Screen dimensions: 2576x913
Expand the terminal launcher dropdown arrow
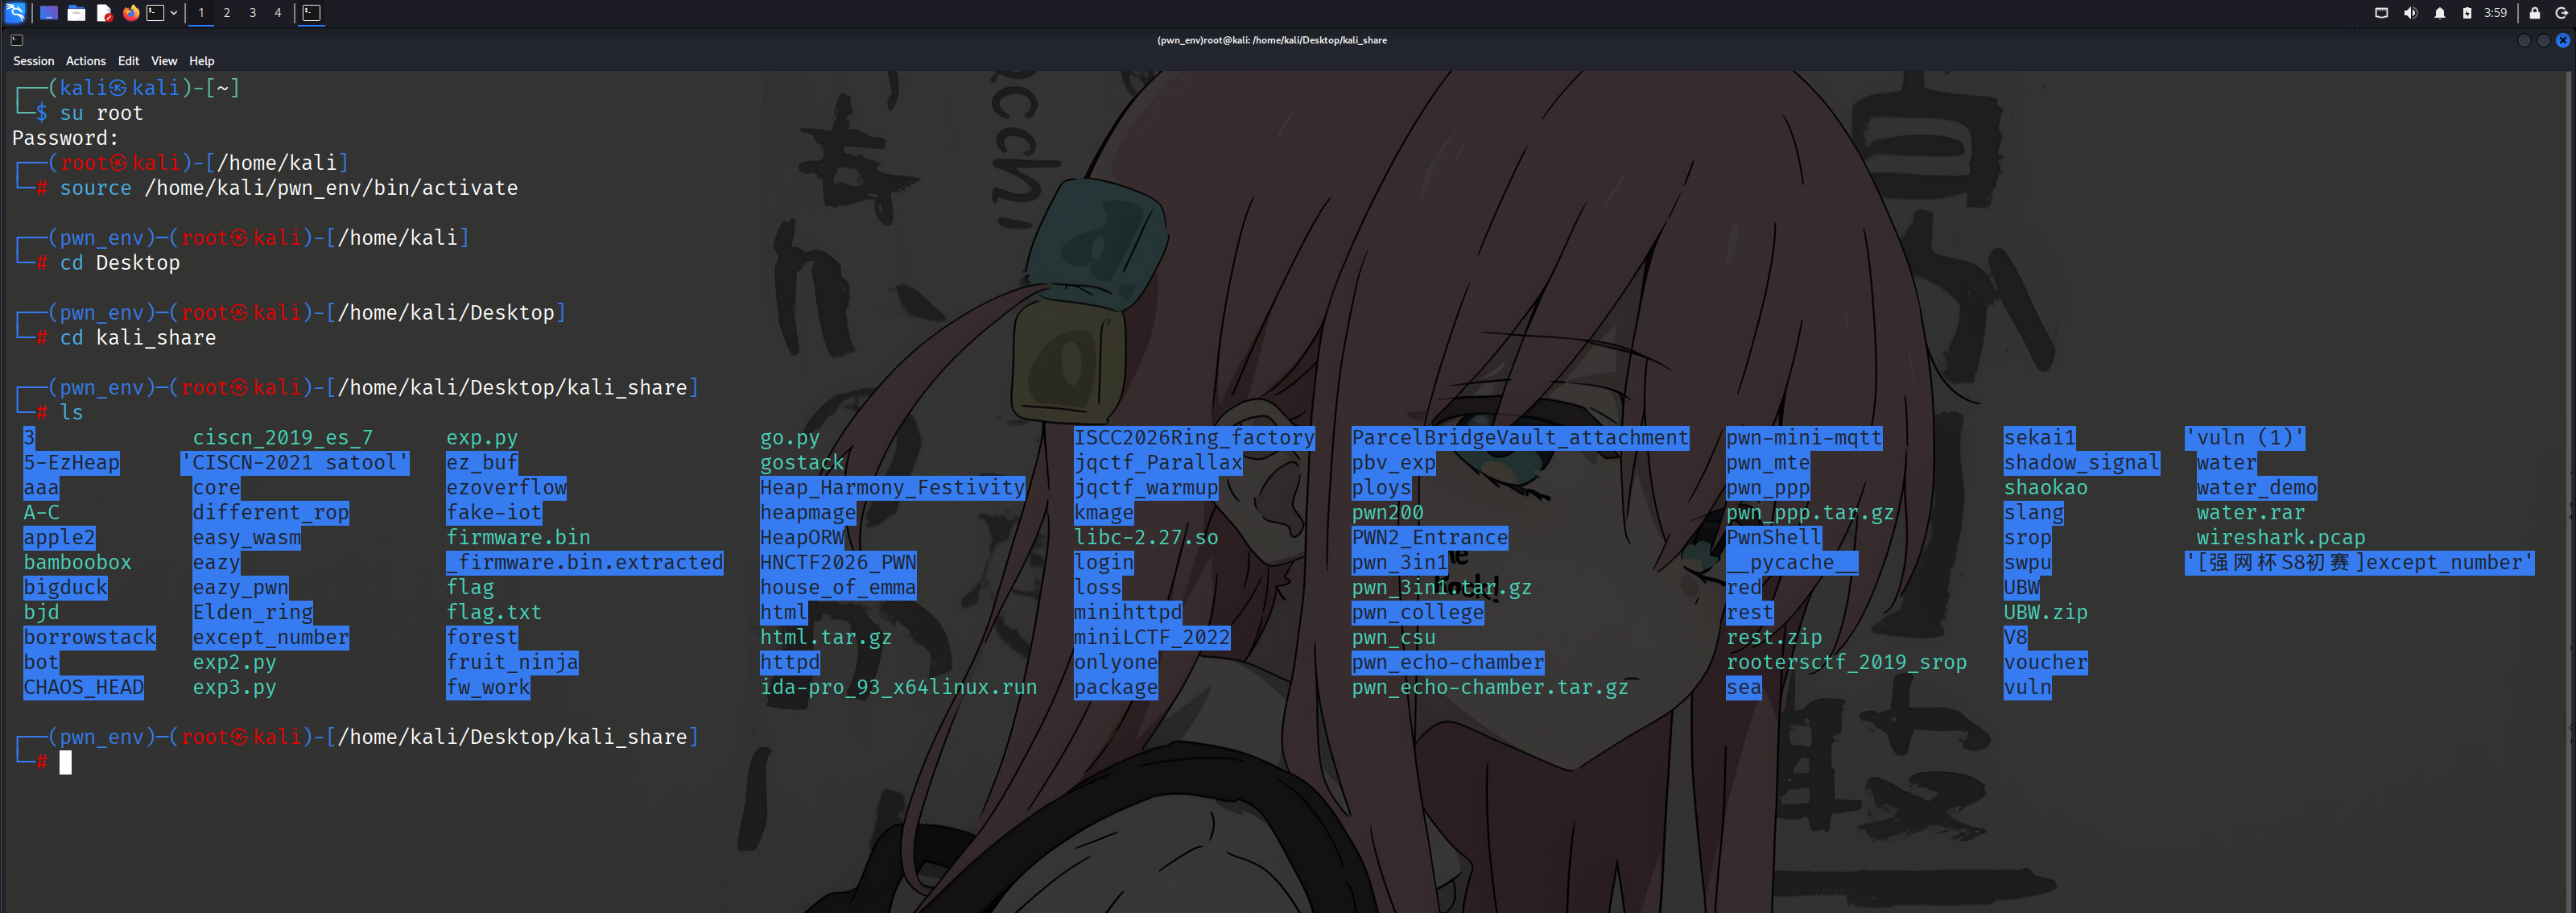[174, 13]
